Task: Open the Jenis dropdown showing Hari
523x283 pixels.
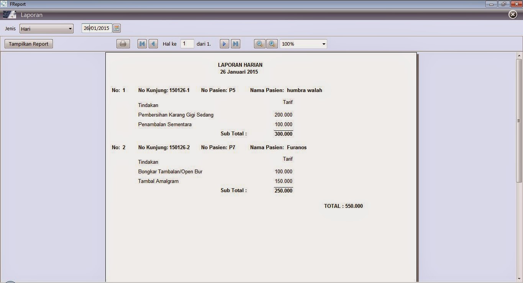Action: [x=46, y=28]
